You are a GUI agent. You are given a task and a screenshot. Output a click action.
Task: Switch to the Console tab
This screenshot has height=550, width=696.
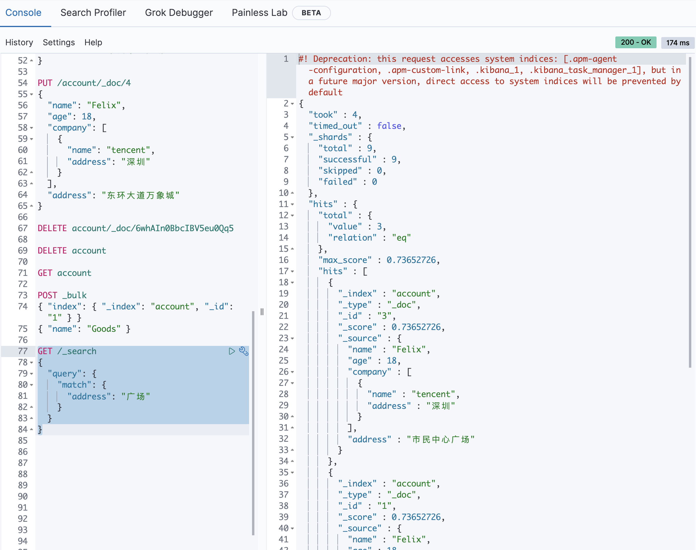pos(24,13)
